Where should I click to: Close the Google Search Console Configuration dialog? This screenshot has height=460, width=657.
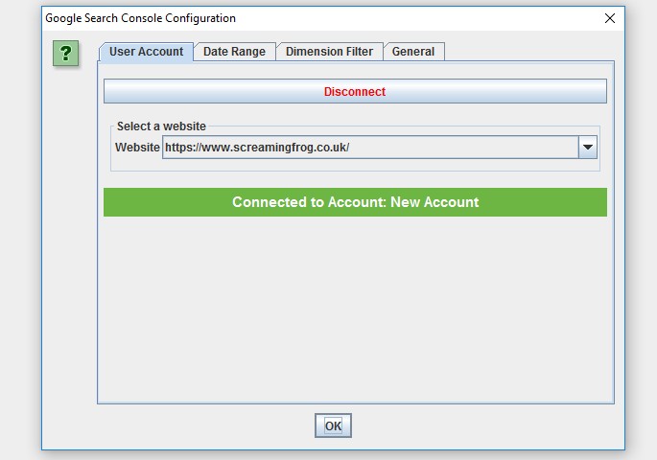tap(610, 18)
